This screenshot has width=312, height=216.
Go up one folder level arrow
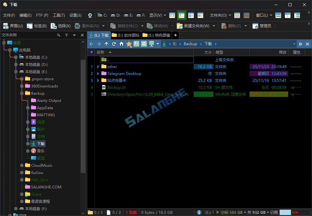point(106,44)
